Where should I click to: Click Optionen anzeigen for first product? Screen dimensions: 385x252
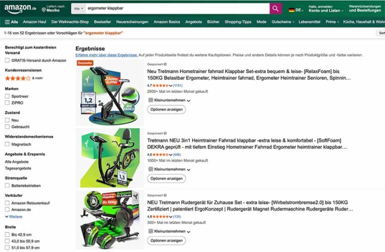point(166,109)
